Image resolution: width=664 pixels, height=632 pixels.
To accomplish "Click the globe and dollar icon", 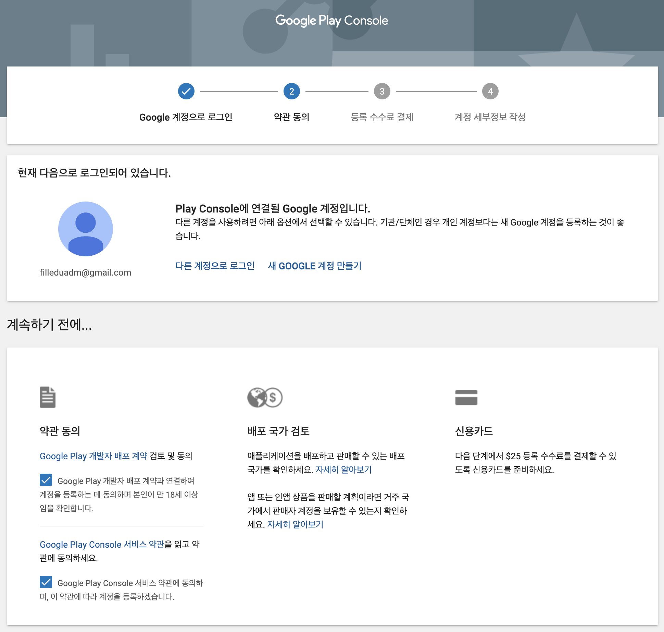I will 265,398.
